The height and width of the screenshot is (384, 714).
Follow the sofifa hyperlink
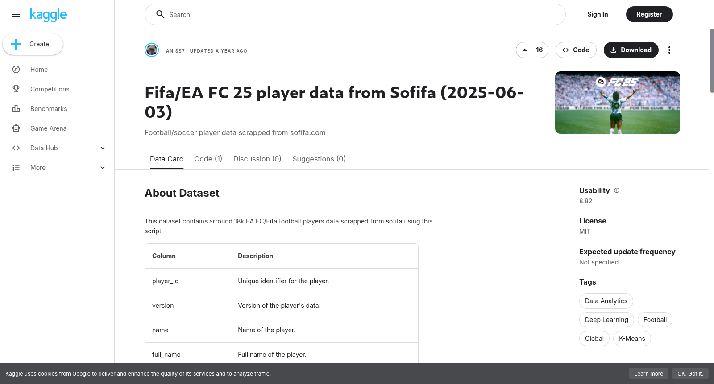pyautogui.click(x=394, y=221)
